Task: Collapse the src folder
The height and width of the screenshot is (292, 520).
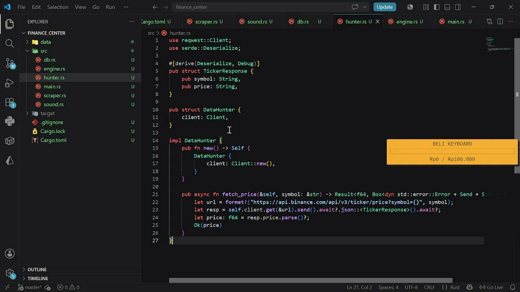Action: click(x=27, y=51)
